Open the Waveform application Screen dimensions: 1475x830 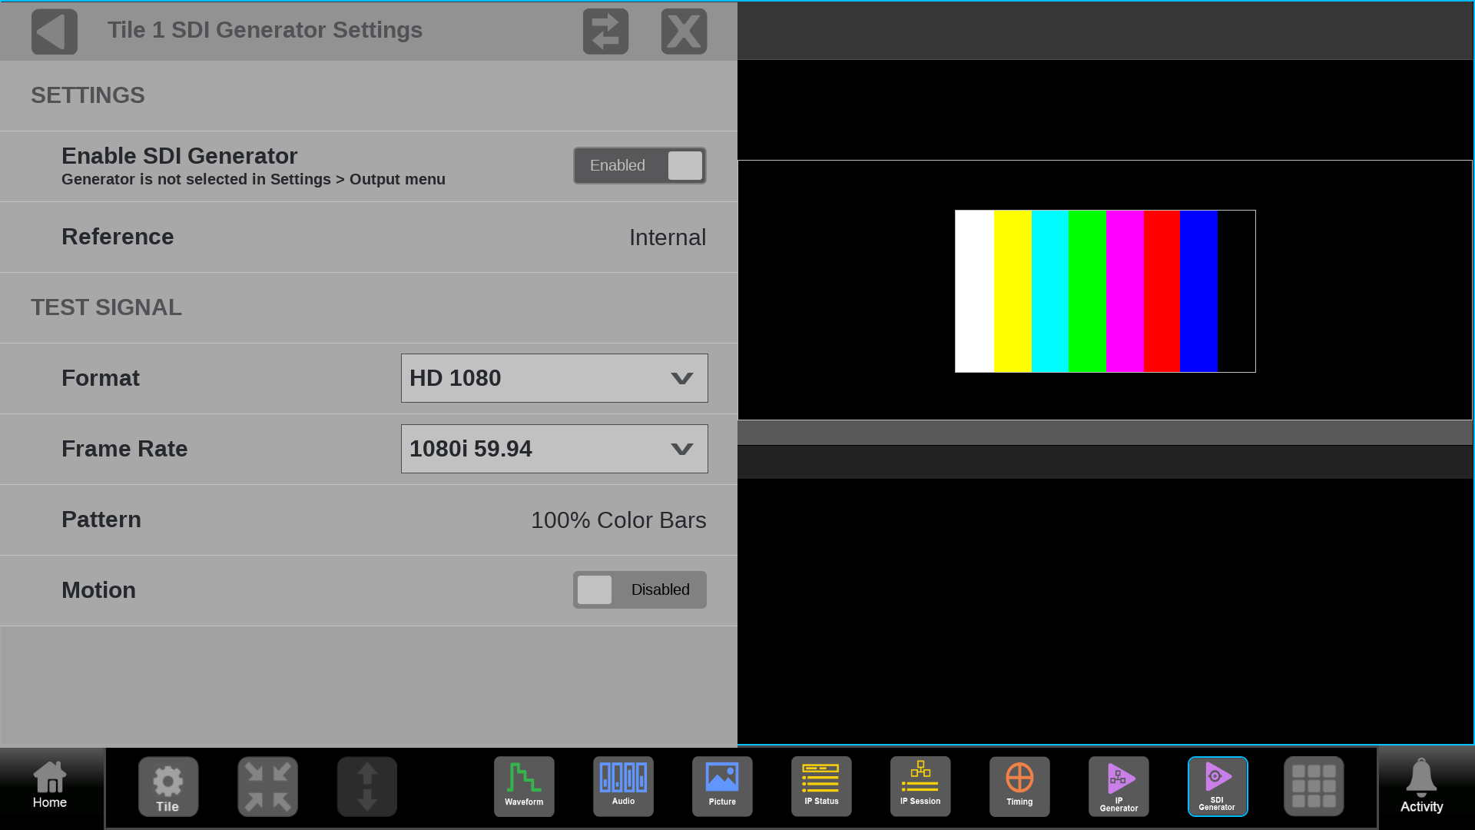(524, 785)
